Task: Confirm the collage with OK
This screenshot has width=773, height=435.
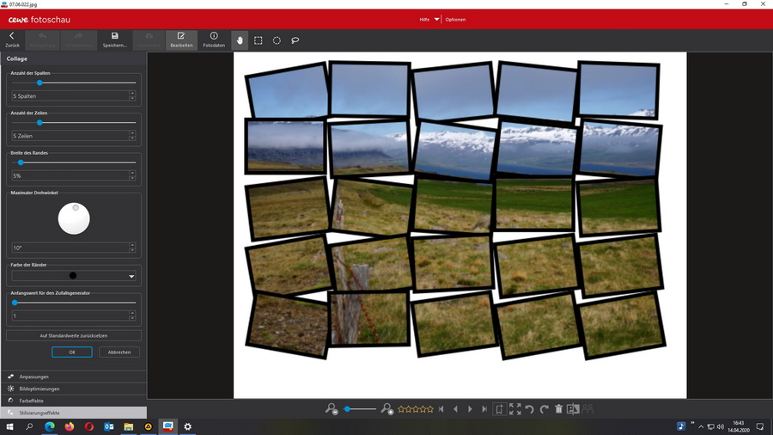Action: [x=72, y=352]
